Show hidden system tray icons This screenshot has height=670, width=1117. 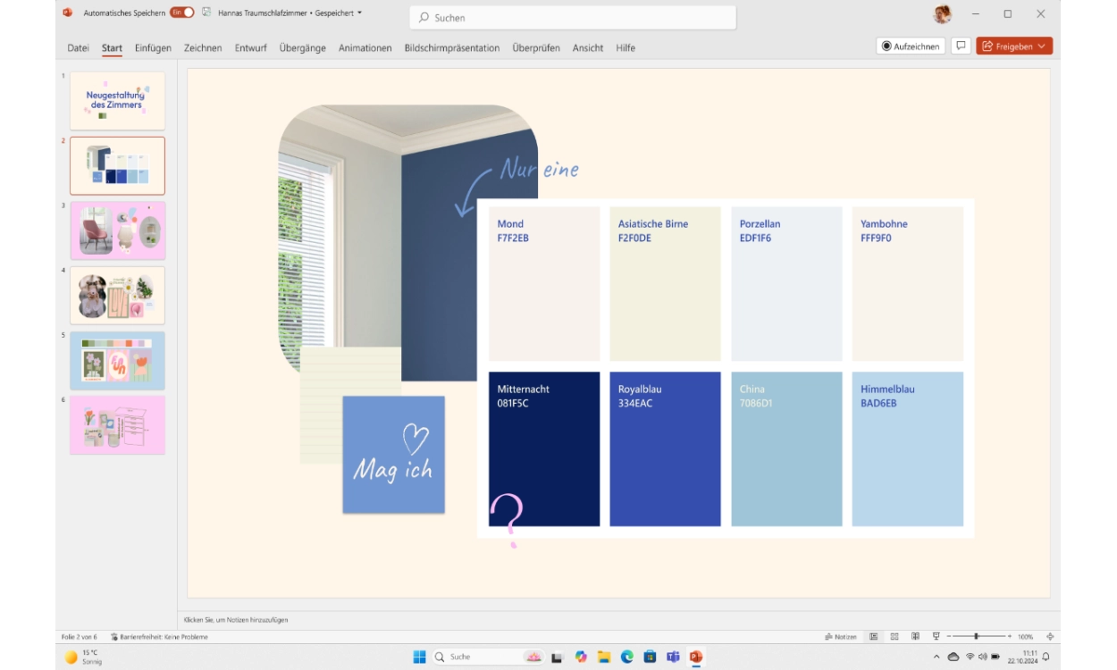[936, 657]
